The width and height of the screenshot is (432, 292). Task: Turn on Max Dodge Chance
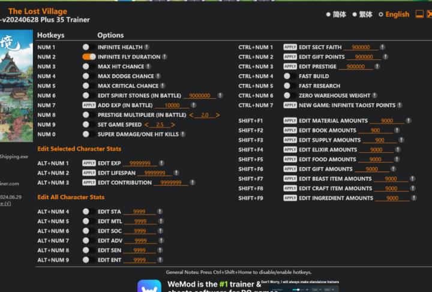(89, 76)
